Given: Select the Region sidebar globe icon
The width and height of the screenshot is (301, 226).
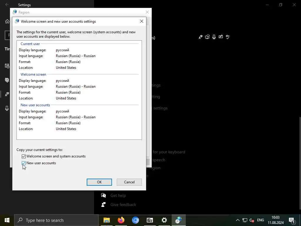Looking at the screenshot, I should pyautogui.click(x=7, y=80).
